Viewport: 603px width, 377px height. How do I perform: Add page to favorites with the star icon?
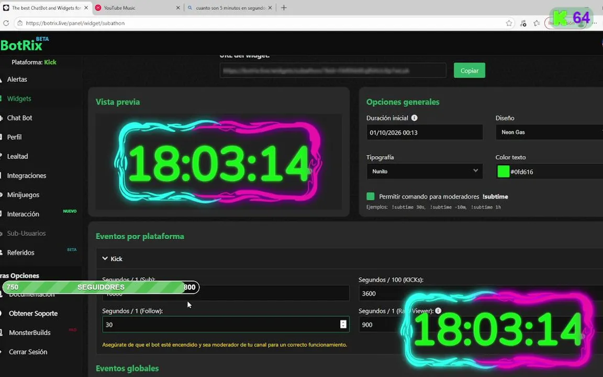509,23
